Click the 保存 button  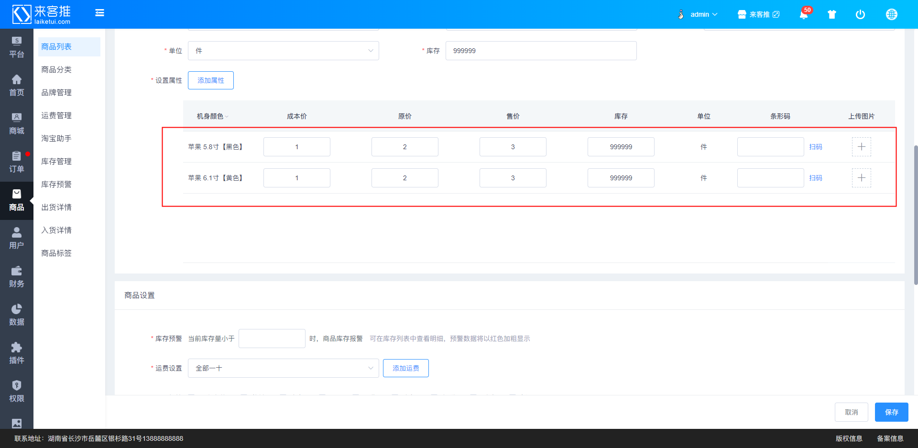pyautogui.click(x=892, y=412)
